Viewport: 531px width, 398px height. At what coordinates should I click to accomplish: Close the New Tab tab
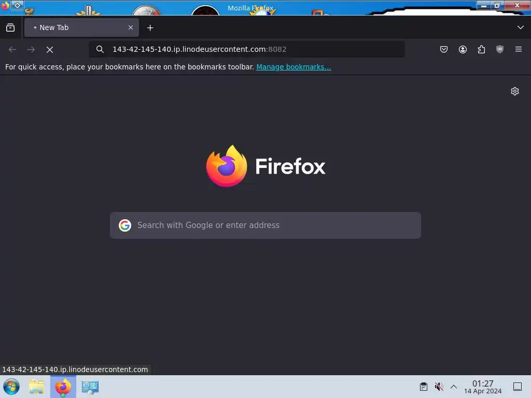coord(131,27)
